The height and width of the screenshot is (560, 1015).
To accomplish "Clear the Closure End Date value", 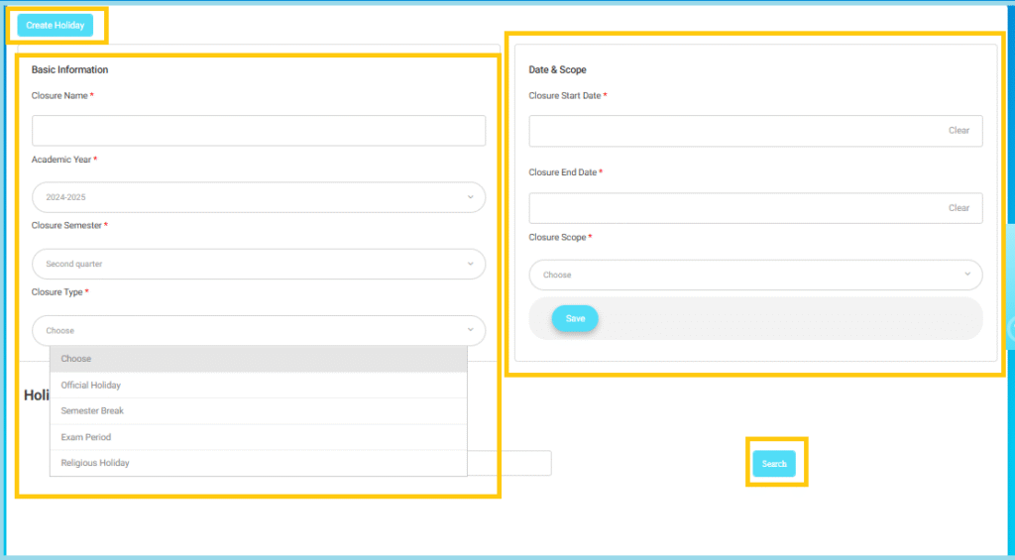I will coord(959,208).
